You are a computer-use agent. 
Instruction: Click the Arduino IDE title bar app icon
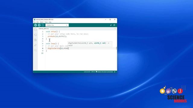(35, 19)
